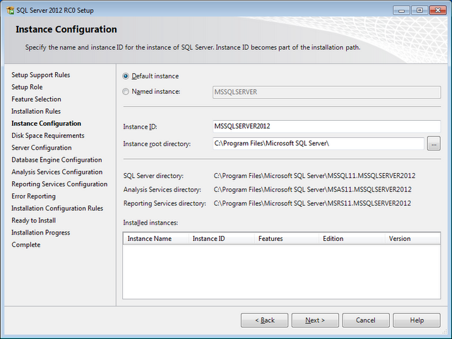Click the Installed instances label

click(150, 223)
